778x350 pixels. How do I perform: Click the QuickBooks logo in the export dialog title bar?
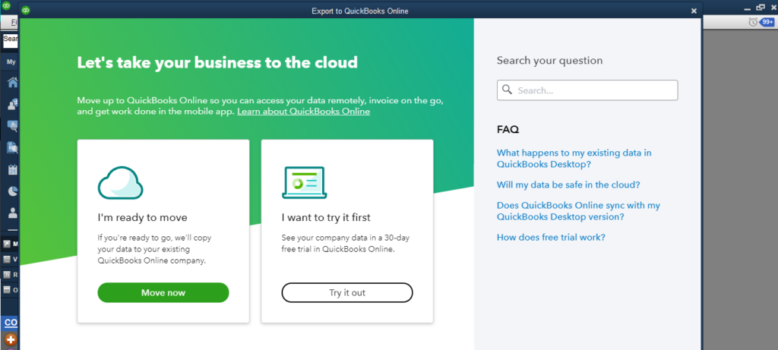click(26, 11)
